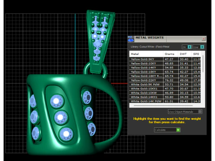215x161 pixels.
Task: Click the vertical scrollbar of metal list
Action: (x=203, y=64)
